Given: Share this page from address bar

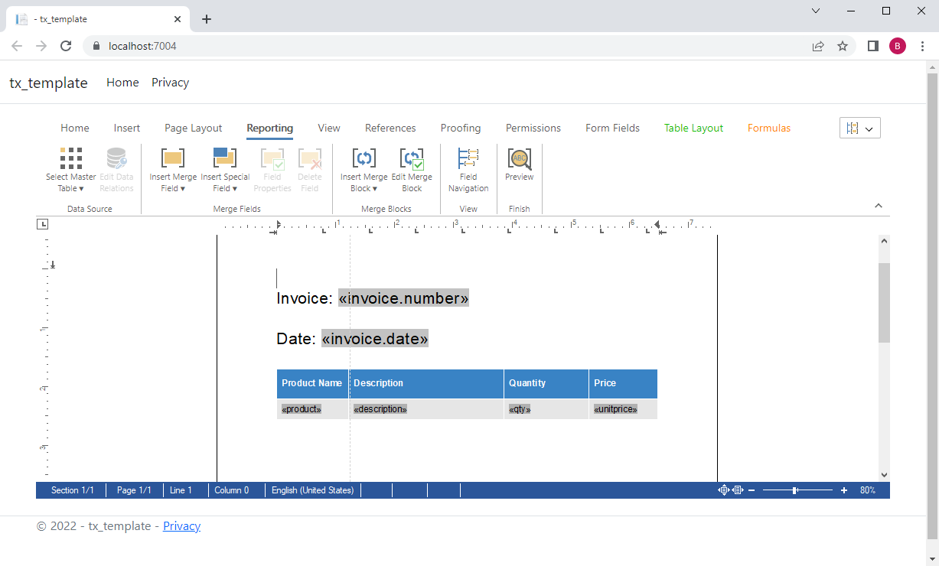Looking at the screenshot, I should coord(818,46).
